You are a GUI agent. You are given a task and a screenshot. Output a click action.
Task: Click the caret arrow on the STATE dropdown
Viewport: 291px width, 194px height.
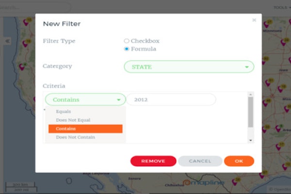(x=247, y=67)
